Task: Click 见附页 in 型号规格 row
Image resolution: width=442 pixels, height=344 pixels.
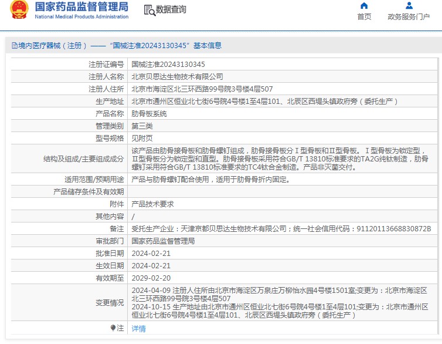Action: point(142,139)
